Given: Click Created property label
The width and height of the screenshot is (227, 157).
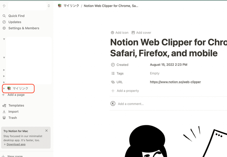Looking at the screenshot, I should coord(122,65).
